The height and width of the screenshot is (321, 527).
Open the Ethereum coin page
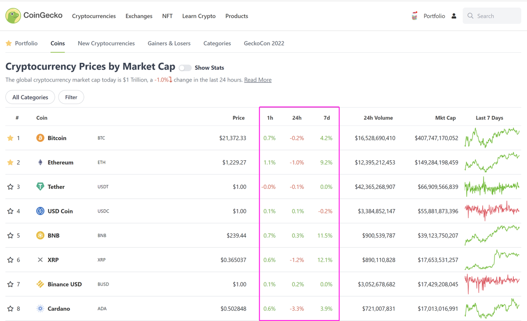click(x=61, y=162)
